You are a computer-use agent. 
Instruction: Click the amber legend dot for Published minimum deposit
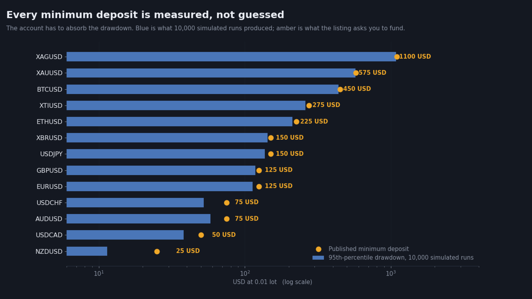click(x=318, y=249)
